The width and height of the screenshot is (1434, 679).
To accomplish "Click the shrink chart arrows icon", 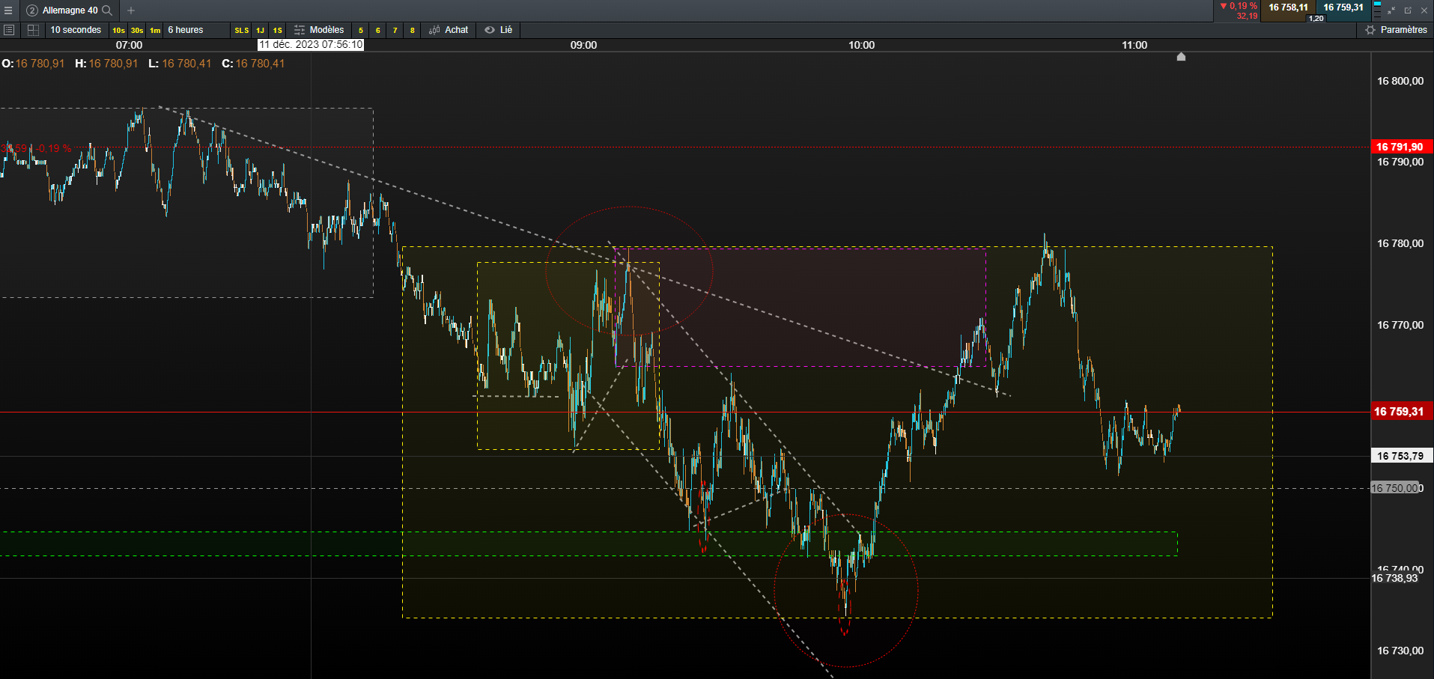I will (x=1391, y=10).
